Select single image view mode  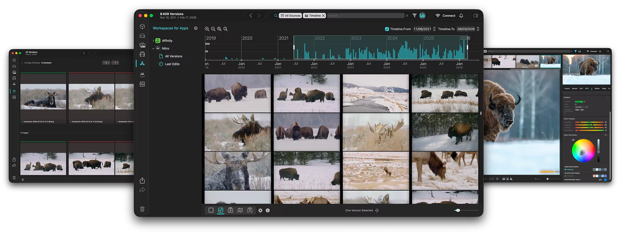(211, 210)
